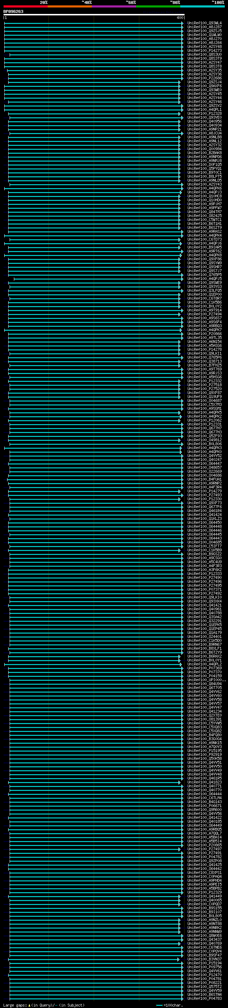Select hit label UniRef100_P14279
The height and width of the screenshot is (1008, 228).
(204, 491)
